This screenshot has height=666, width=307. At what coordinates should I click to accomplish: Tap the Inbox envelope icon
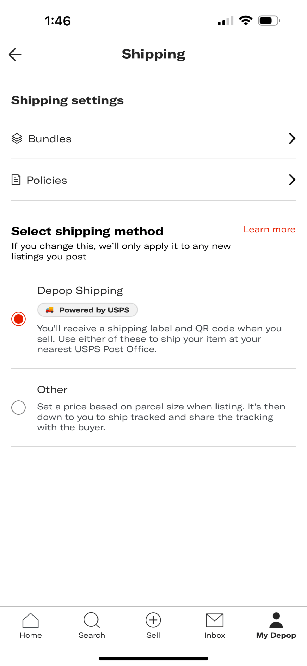tap(214, 620)
